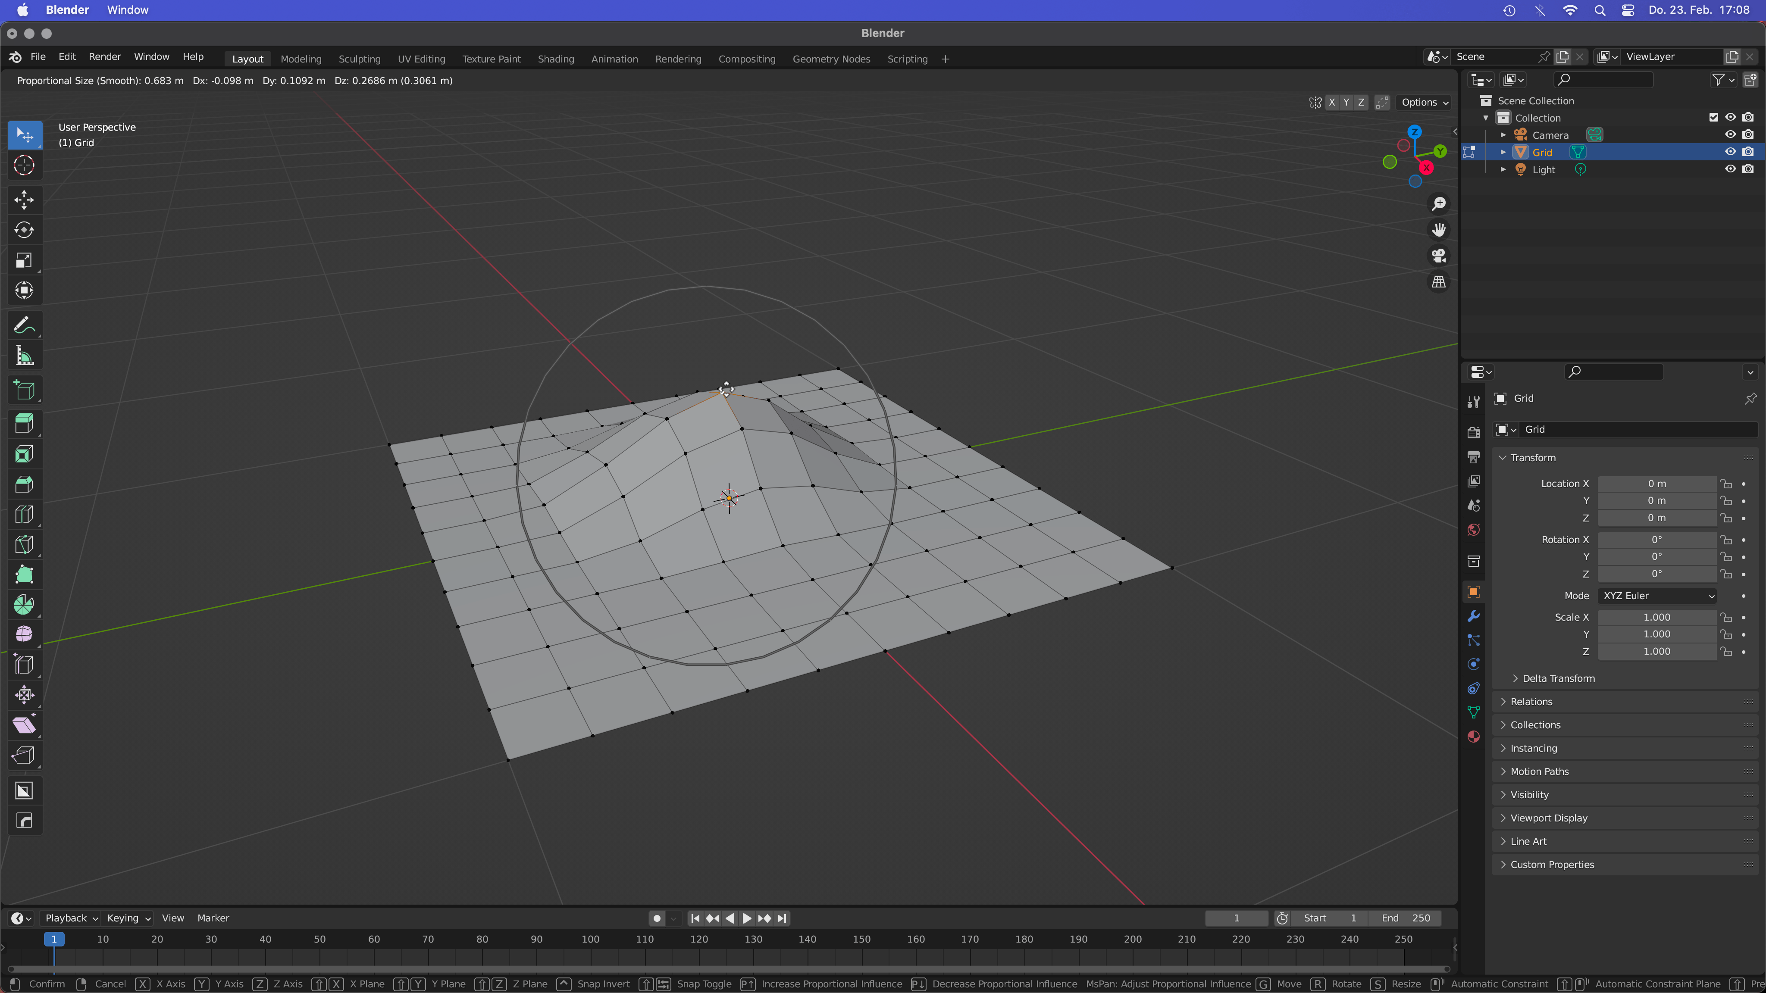The image size is (1766, 993).
Task: Switch to camera view using the viewport camera icon
Action: pos(1439,256)
